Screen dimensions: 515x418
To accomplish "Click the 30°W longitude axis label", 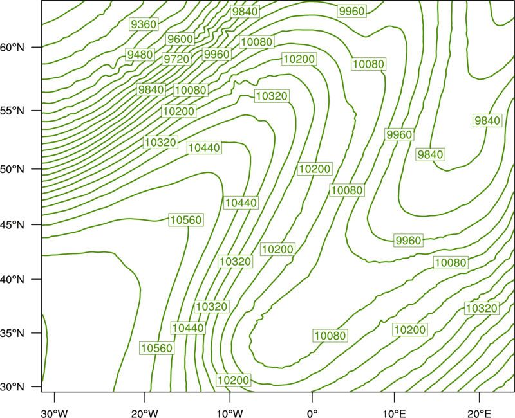I will [x=54, y=413].
